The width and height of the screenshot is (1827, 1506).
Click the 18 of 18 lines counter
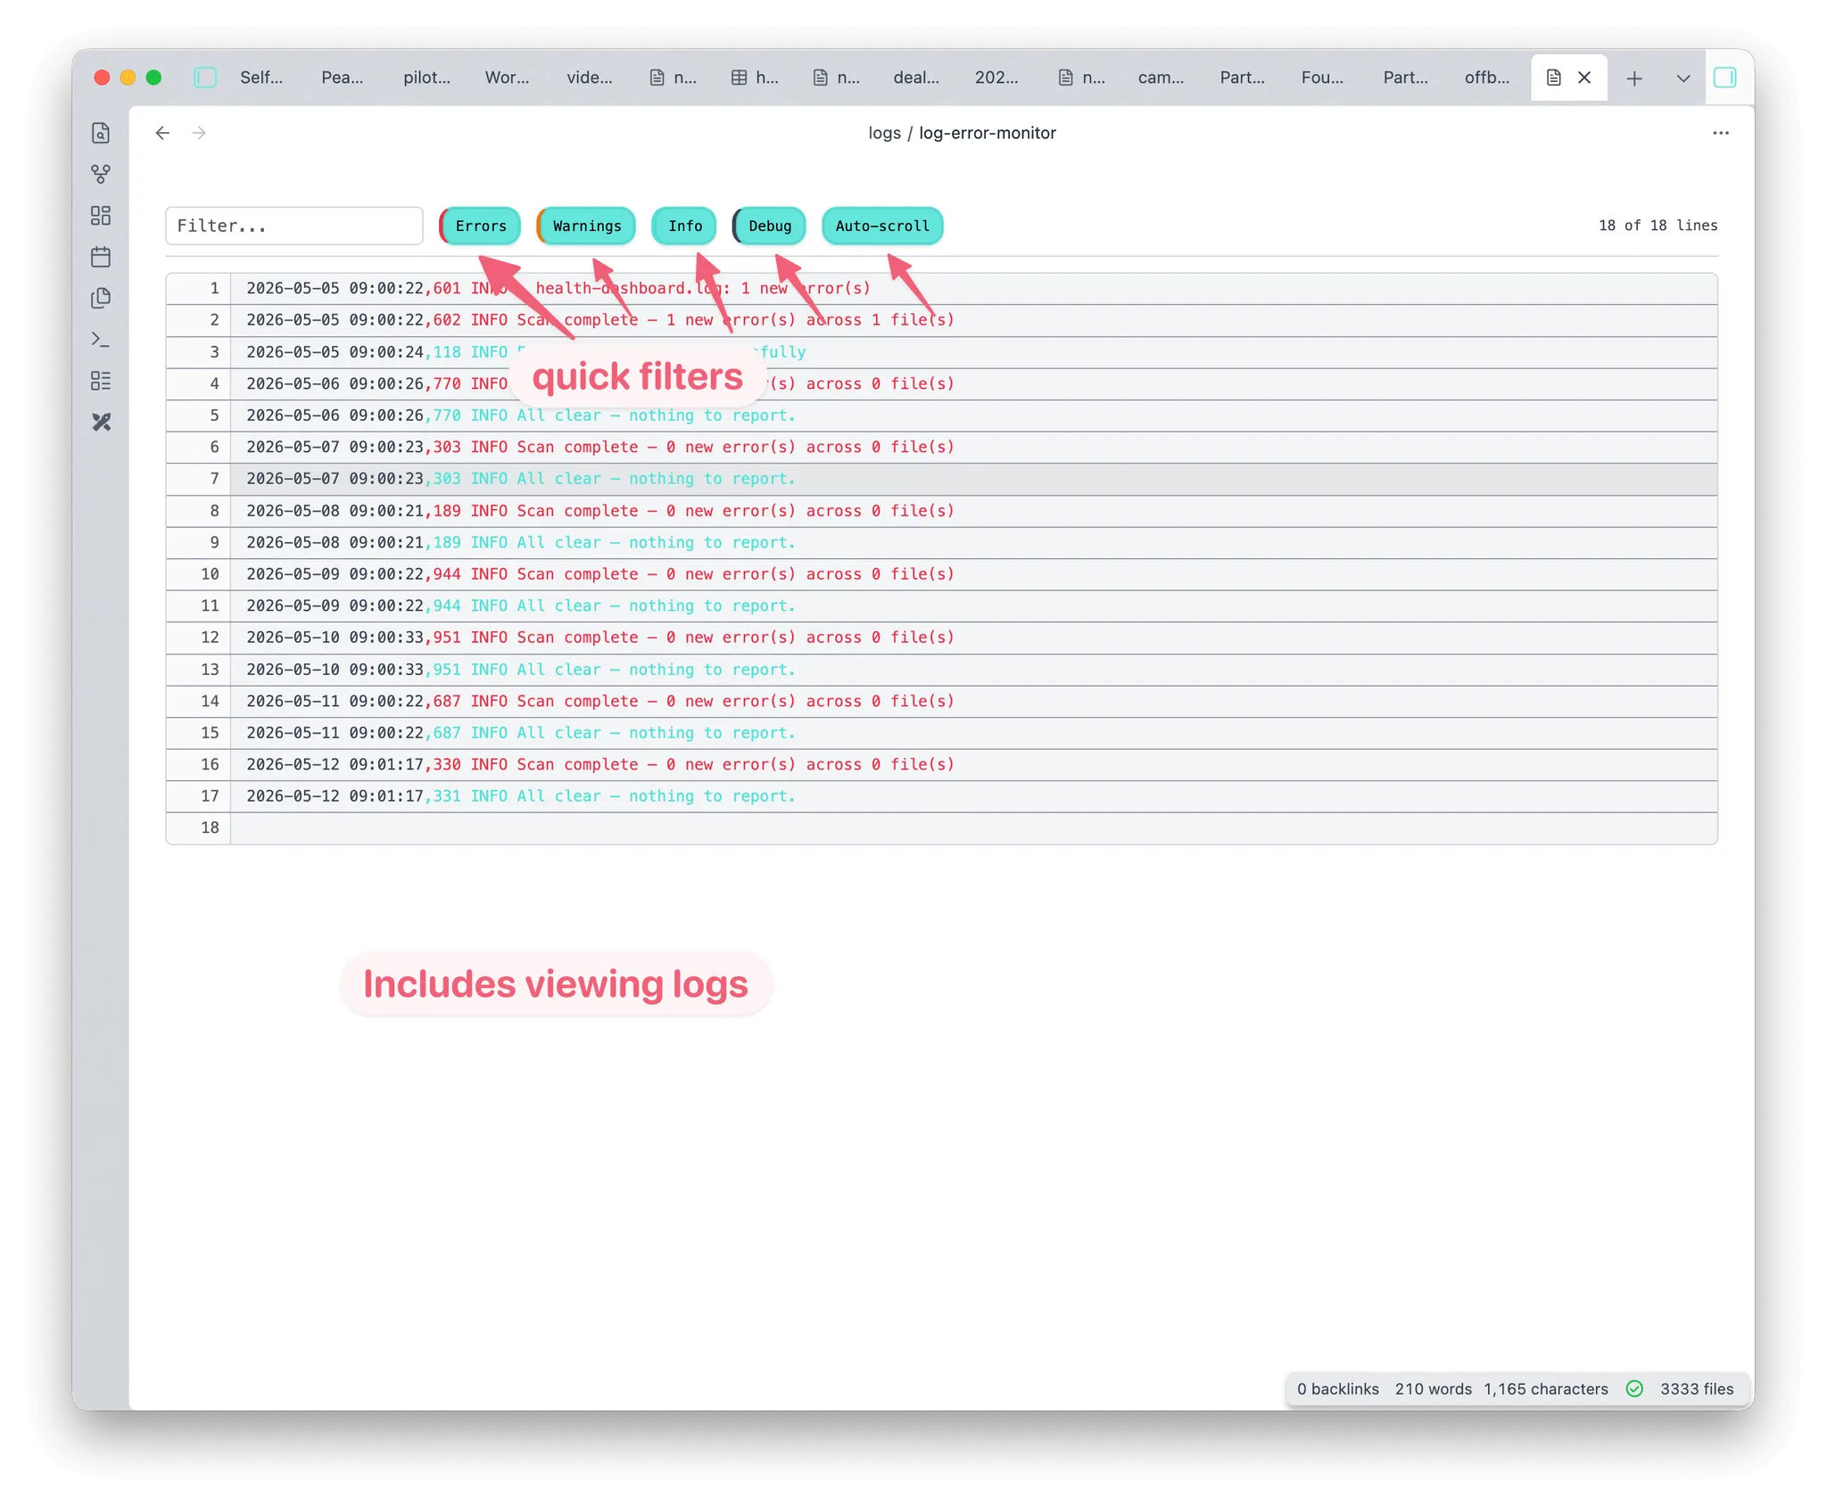click(x=1658, y=226)
